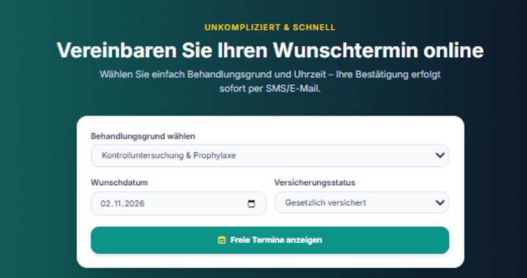Screen dimensions: 527x278
Task: Click the 'Vereinbaren Sie Ihren Wunschtermin online' heading
Action: click(270, 50)
